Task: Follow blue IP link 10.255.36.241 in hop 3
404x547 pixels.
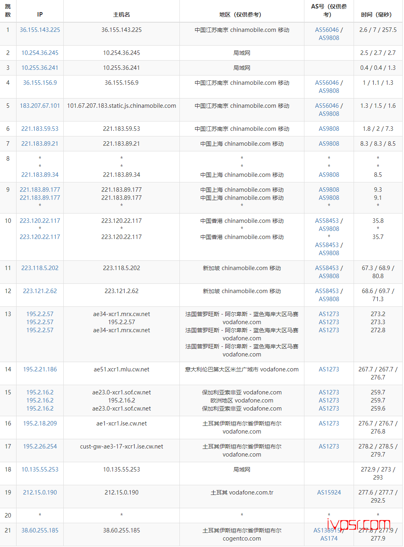Action: [40, 68]
